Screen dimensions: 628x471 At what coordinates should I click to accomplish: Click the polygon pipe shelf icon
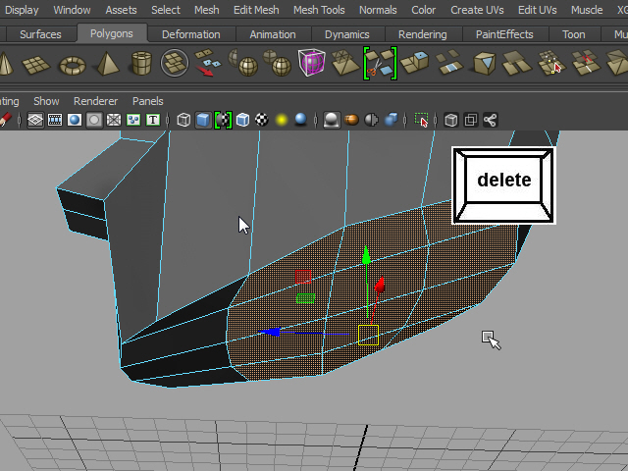tap(141, 66)
